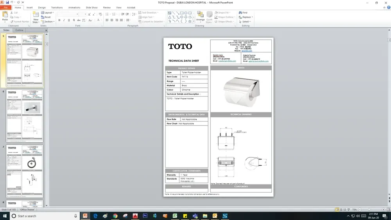Image resolution: width=391 pixels, height=220 pixels.
Task: Select the text box shape icon
Action: [170, 13]
